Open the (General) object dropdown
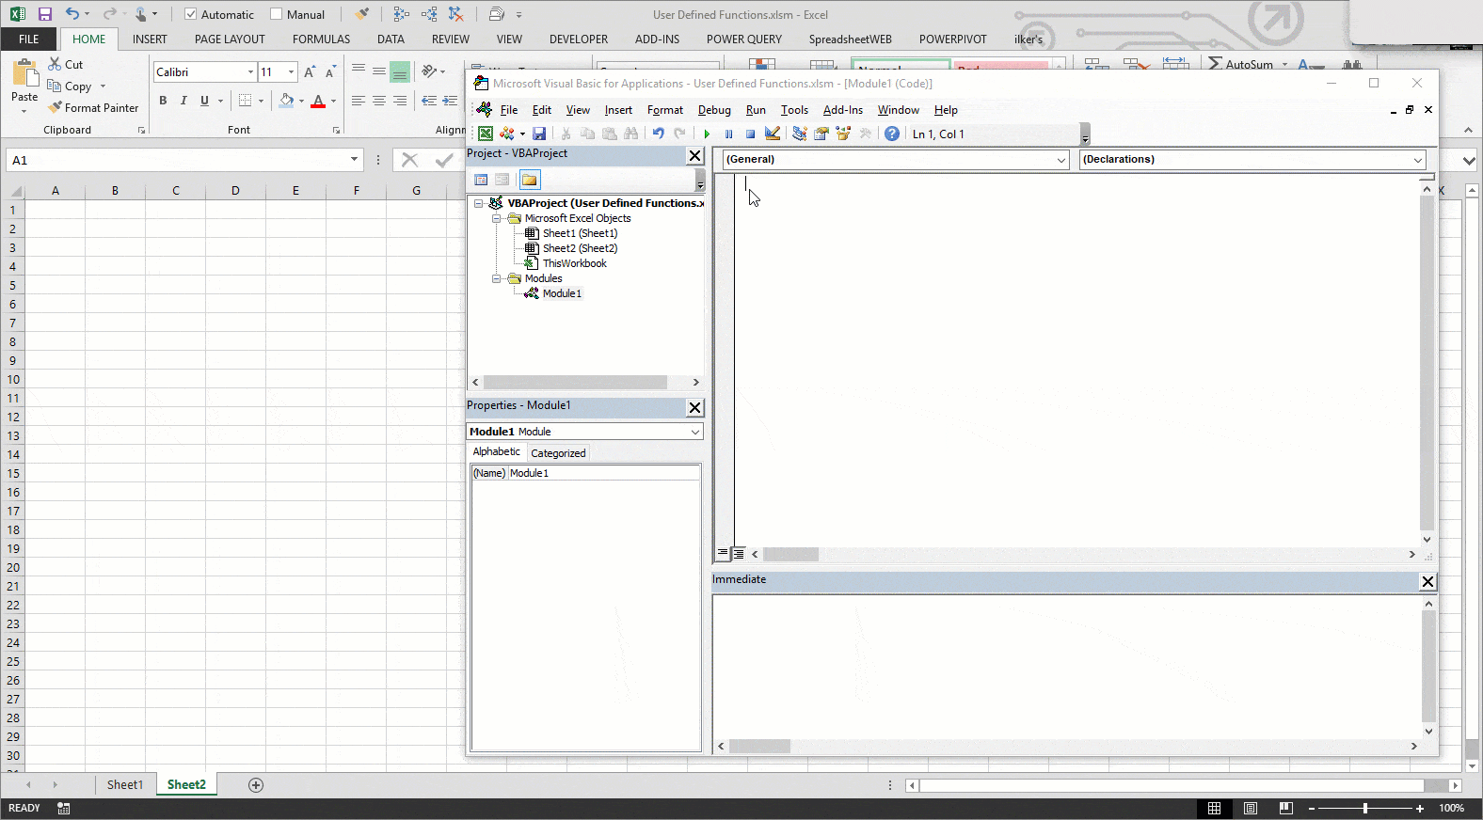The height and width of the screenshot is (820, 1483). pos(1060,160)
